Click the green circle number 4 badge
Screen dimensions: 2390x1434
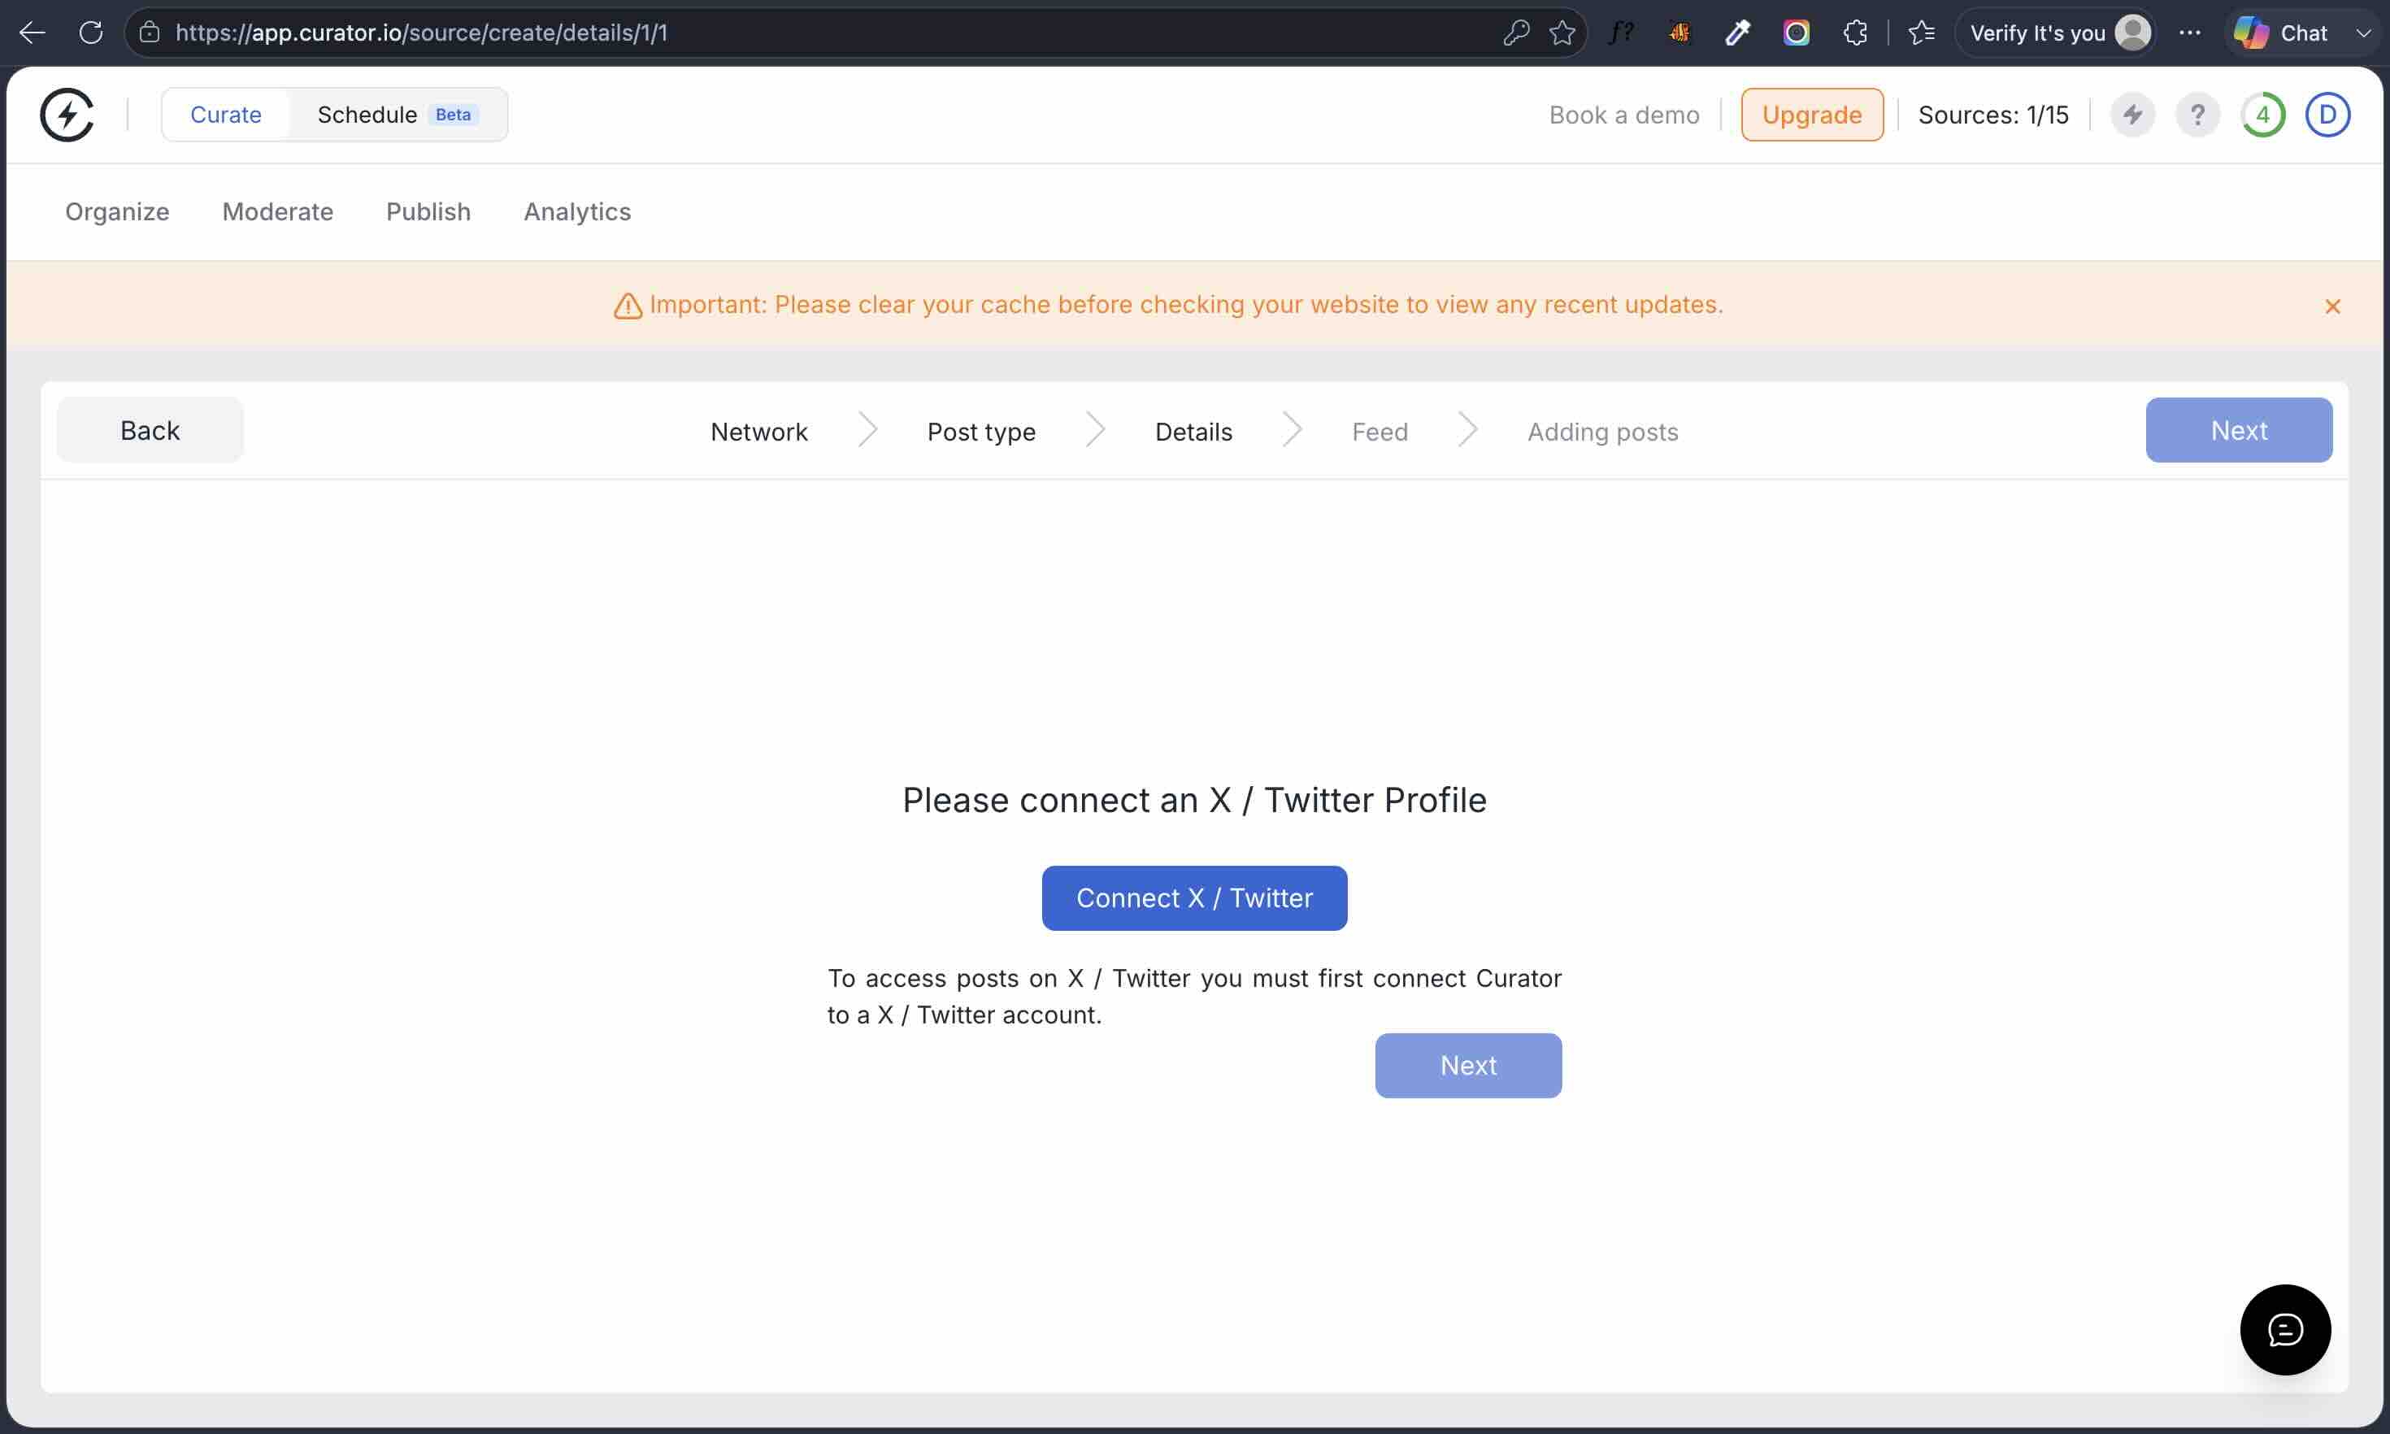(2262, 115)
